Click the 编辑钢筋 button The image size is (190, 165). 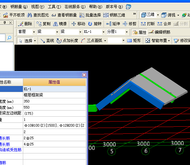159,32
